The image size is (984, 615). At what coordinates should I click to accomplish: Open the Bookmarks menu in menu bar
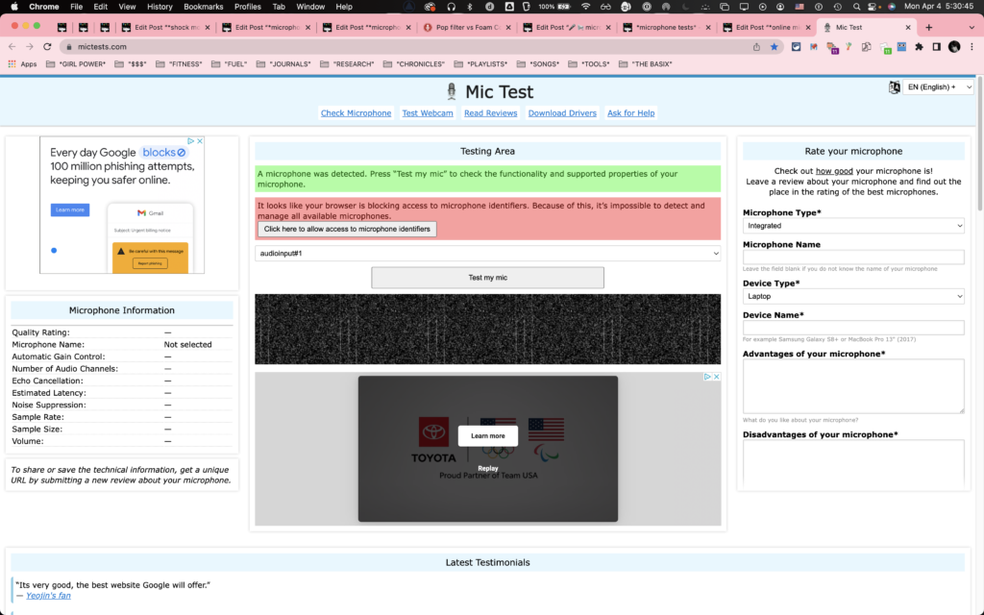coord(203,7)
